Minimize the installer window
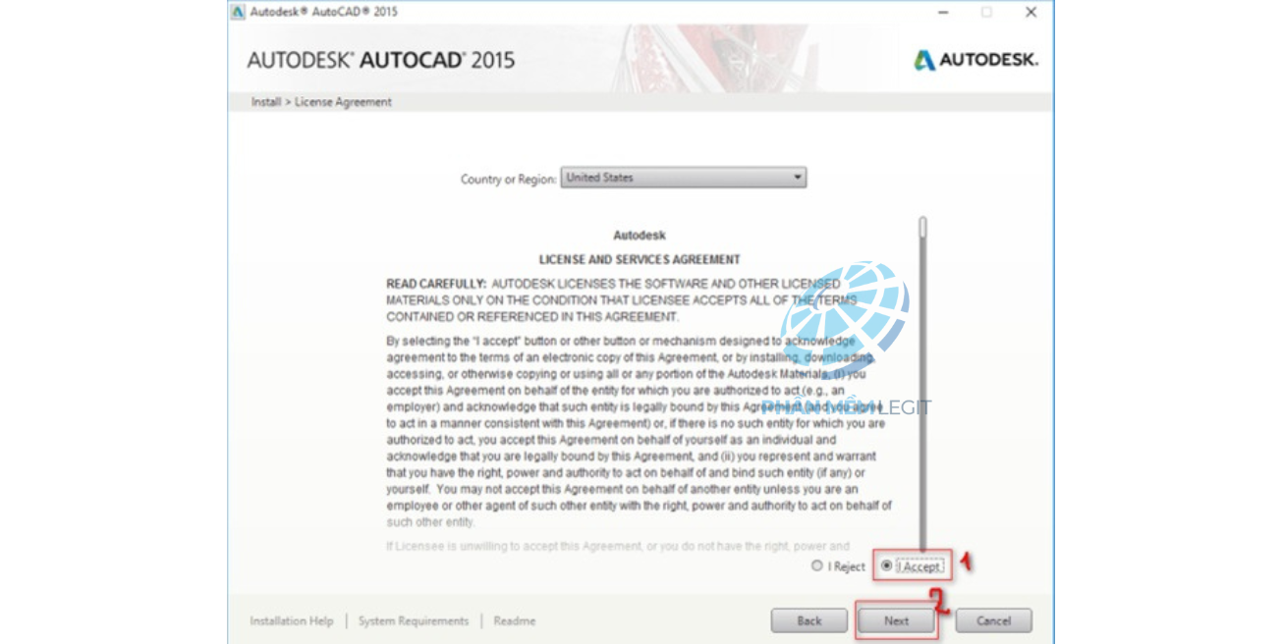The width and height of the screenshot is (1282, 644). tap(943, 12)
